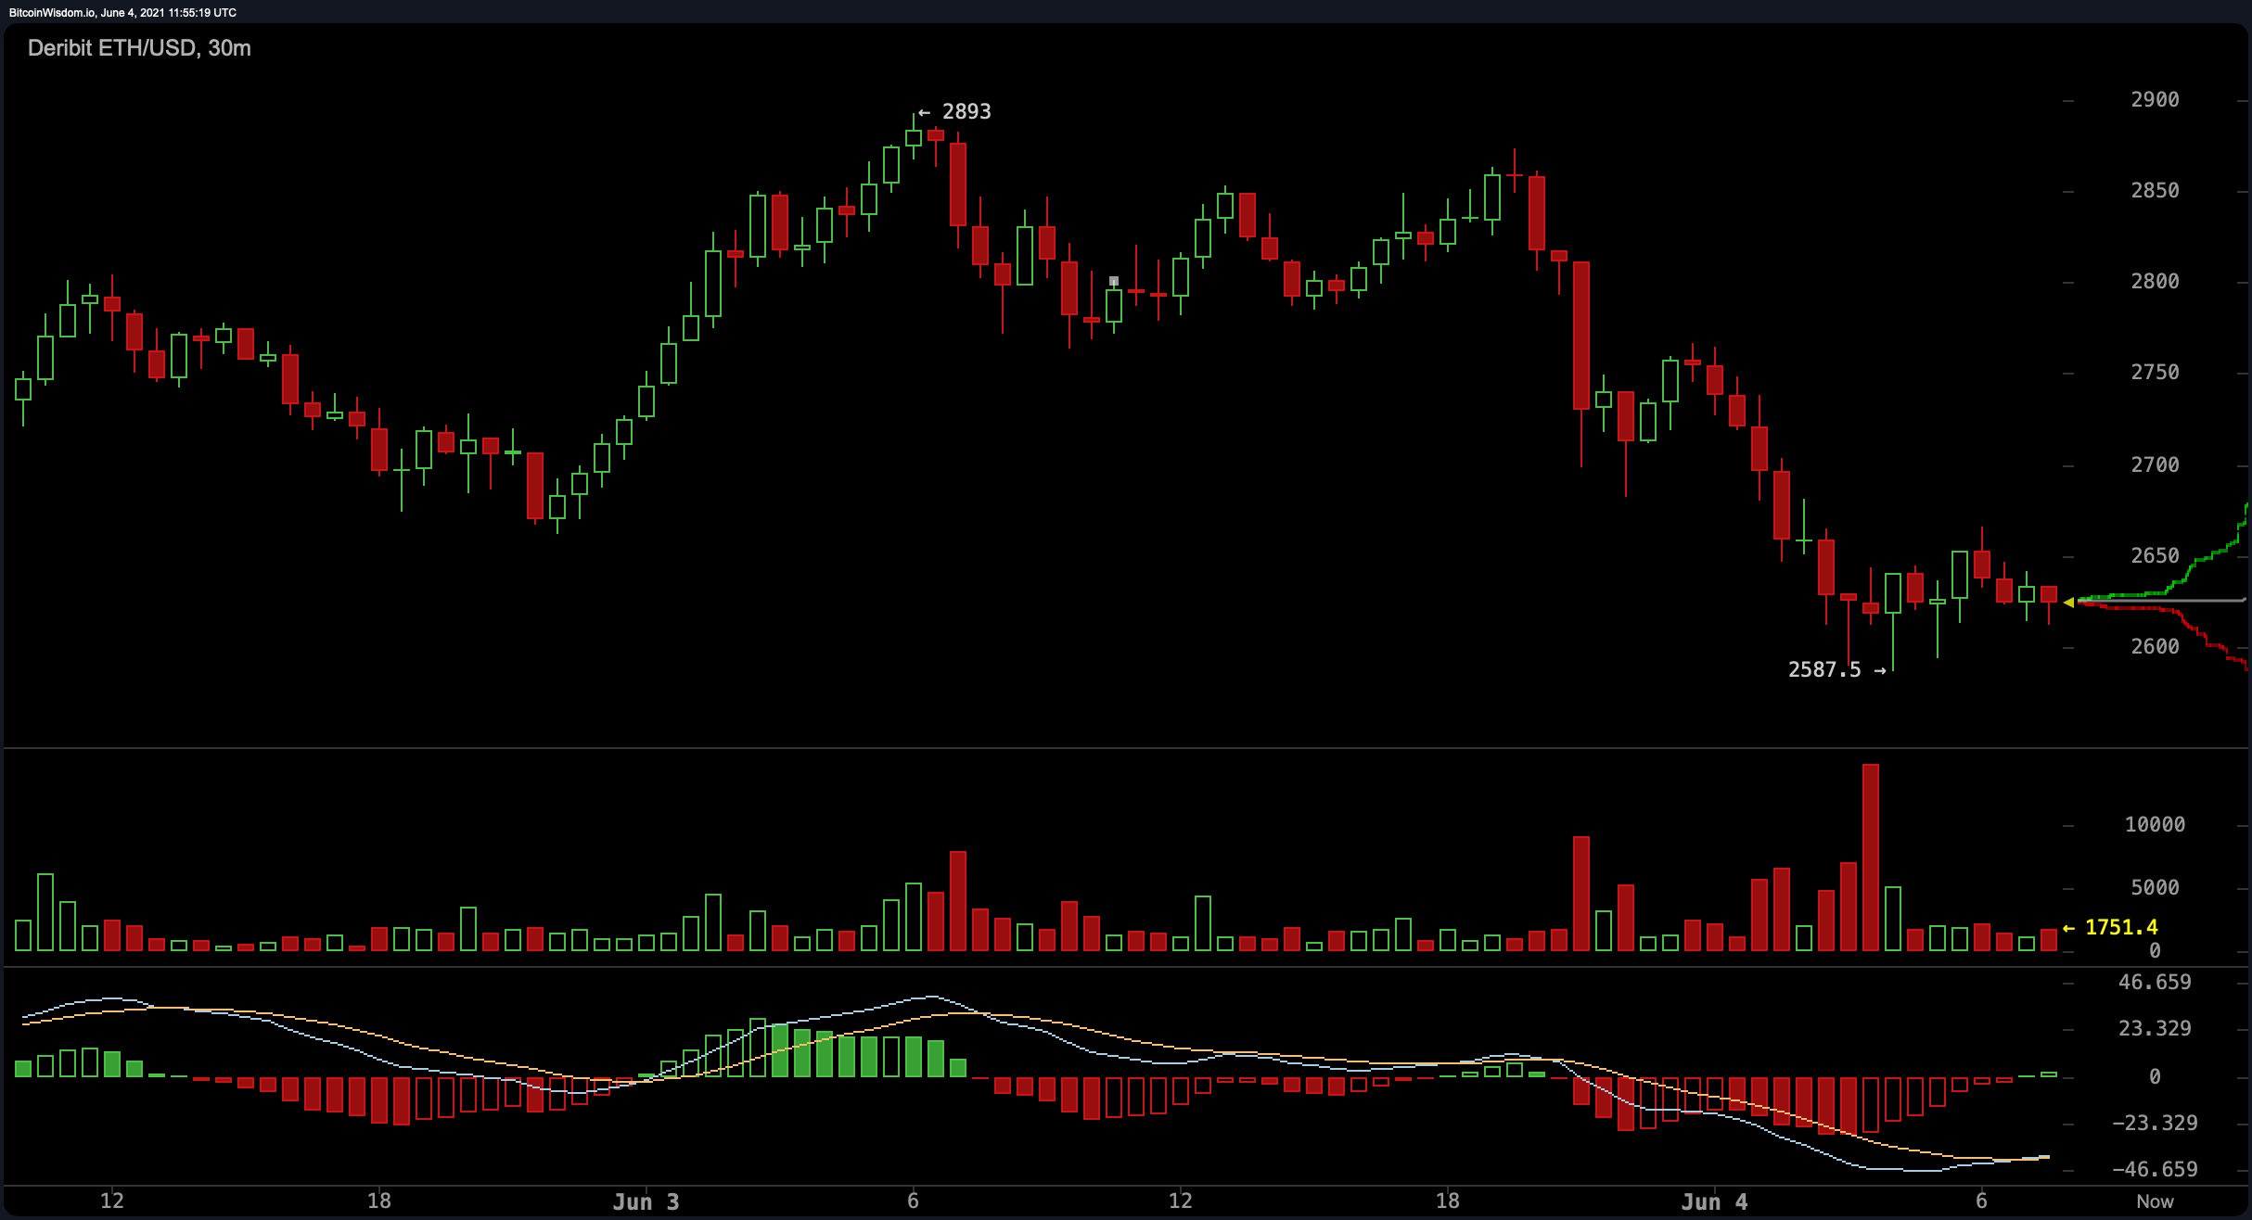2252x1220 pixels.
Task: Click the Now label on time axis
Action: click(x=2155, y=1201)
